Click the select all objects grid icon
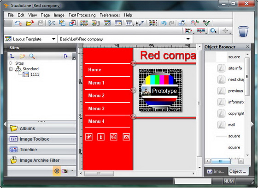 (152, 23)
